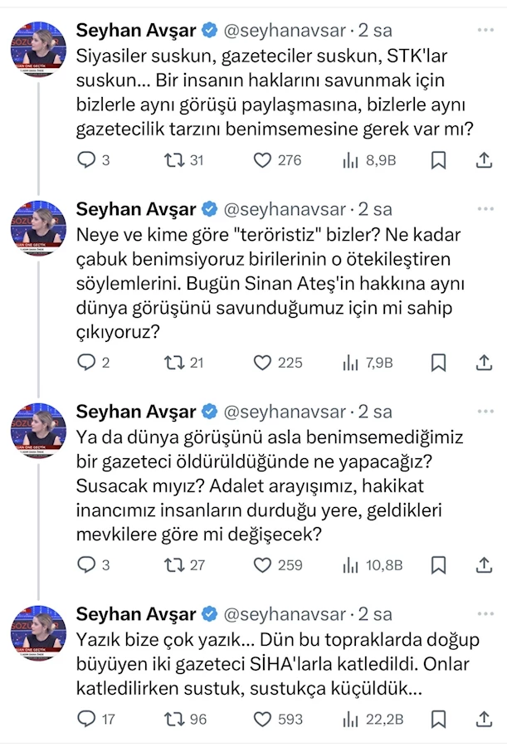This screenshot has width=507, height=747.
Task: Share the first tweet in thread
Action: pos(485,160)
